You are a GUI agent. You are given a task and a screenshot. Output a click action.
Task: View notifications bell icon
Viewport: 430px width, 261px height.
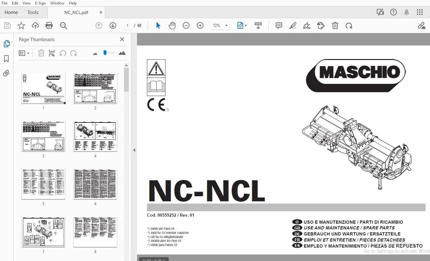(x=406, y=12)
